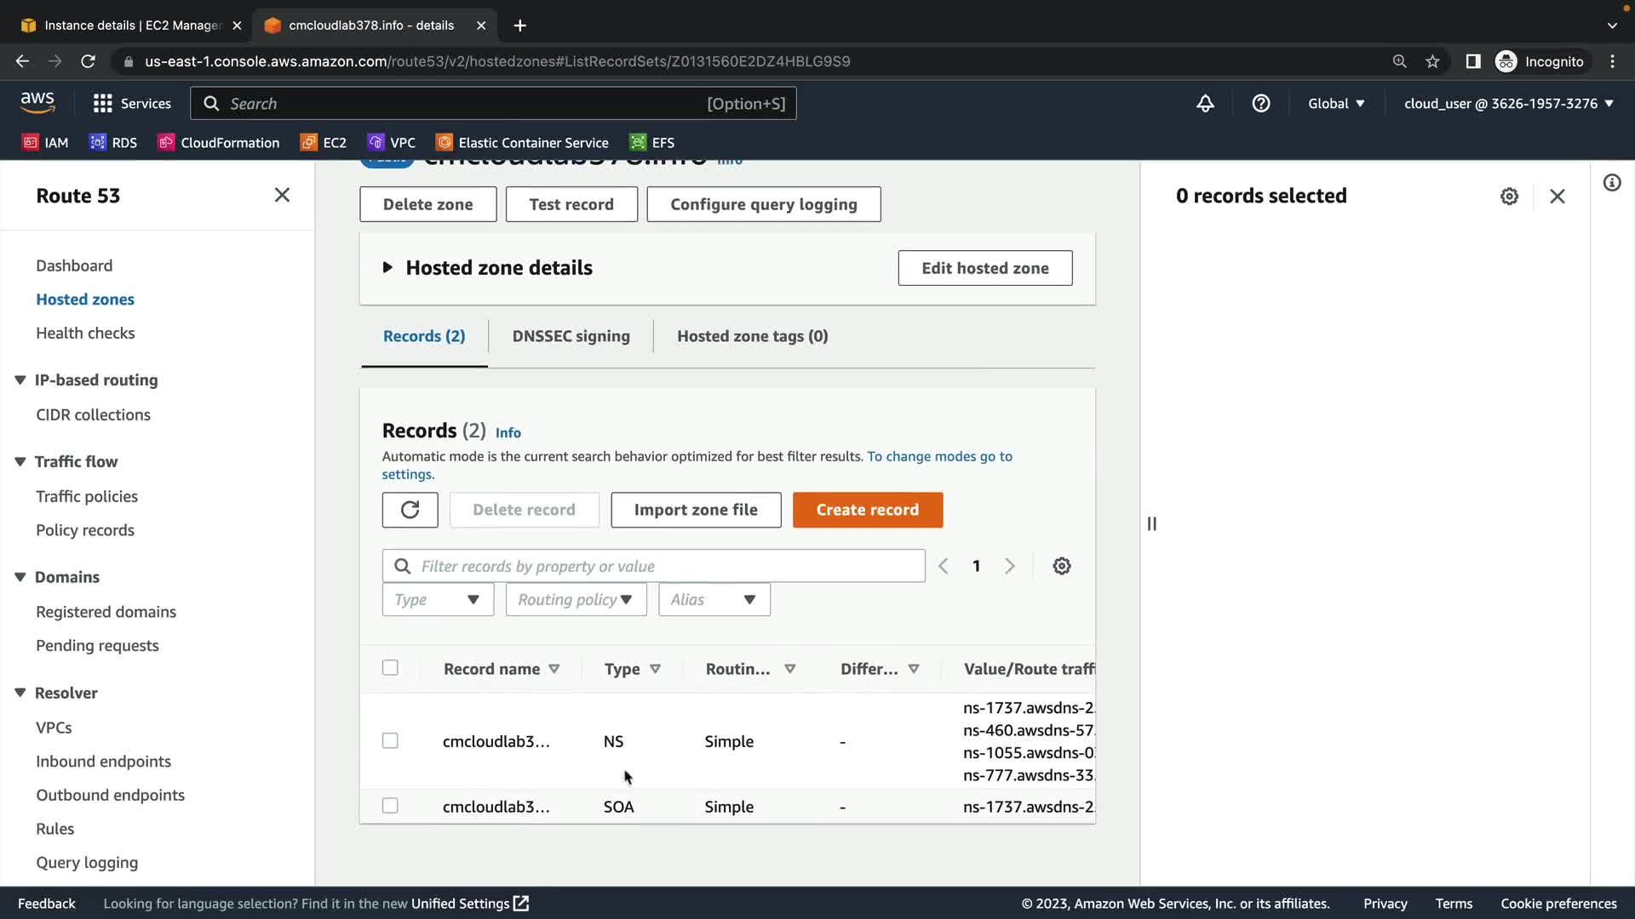Click the Create record button
This screenshot has width=1635, height=919.
[x=867, y=510]
